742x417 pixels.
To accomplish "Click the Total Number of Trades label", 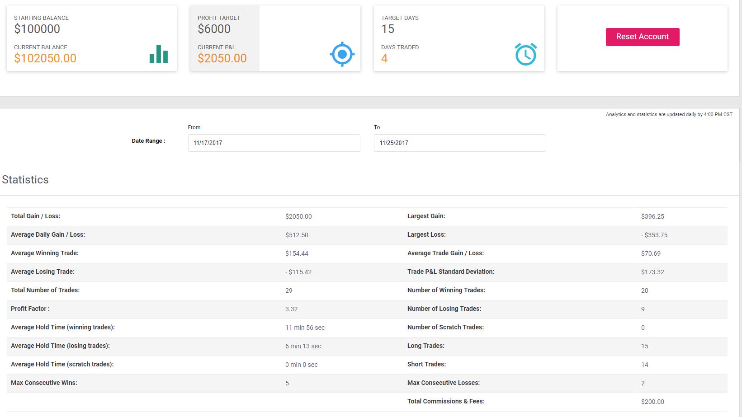I will click(45, 290).
